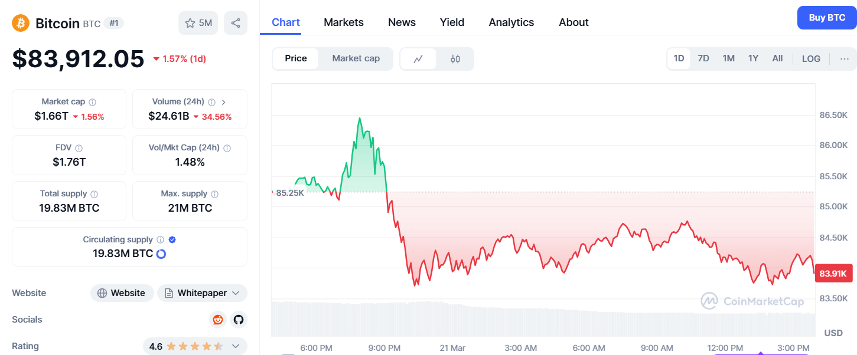
Task: Expand Volume (24h) arrow
Action: pyautogui.click(x=223, y=102)
